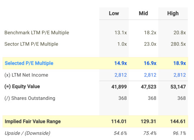Viewport: 194px width, 140px height.
Task: Click the Mid column header
Action: [x=143, y=13]
